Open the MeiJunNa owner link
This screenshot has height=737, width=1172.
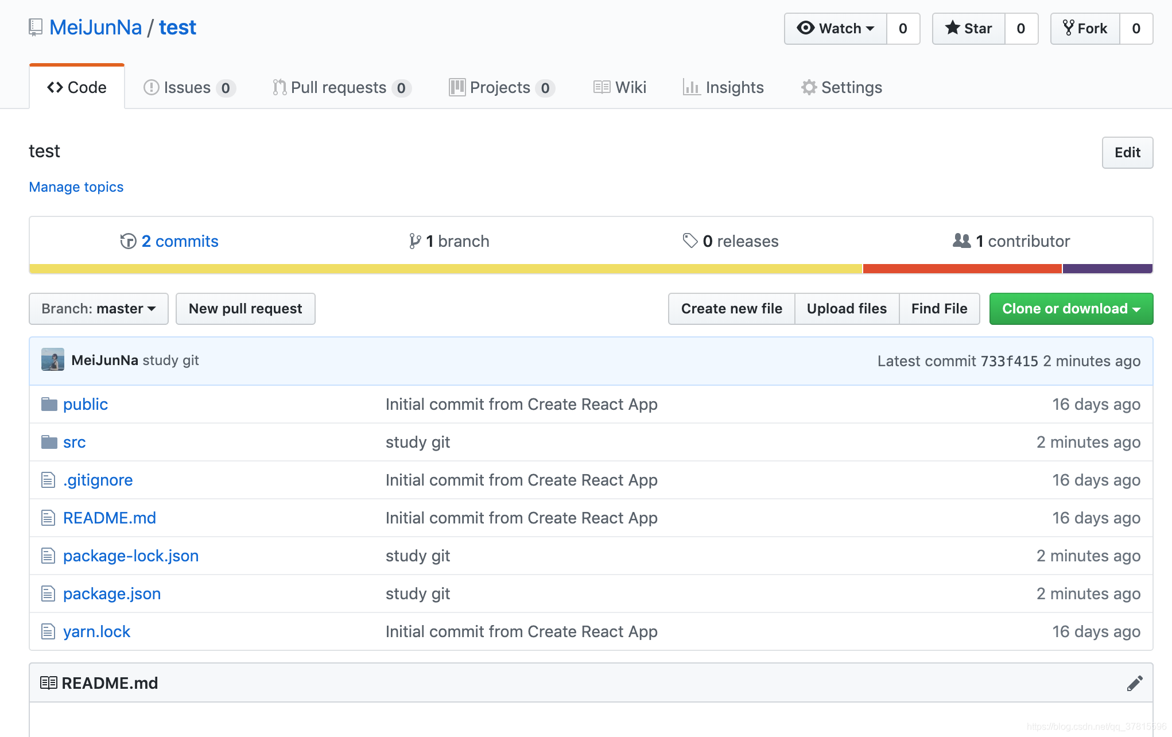click(95, 28)
